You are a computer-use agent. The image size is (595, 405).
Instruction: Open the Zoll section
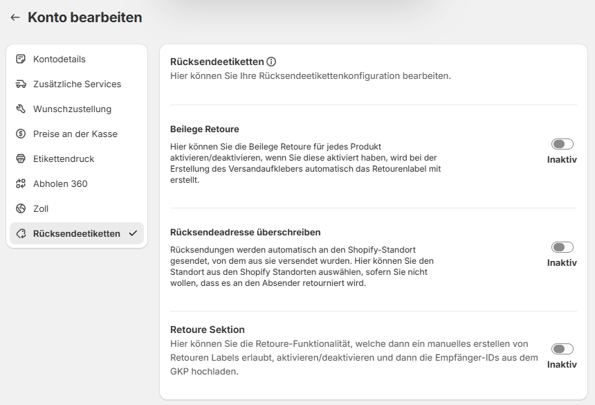77,209
